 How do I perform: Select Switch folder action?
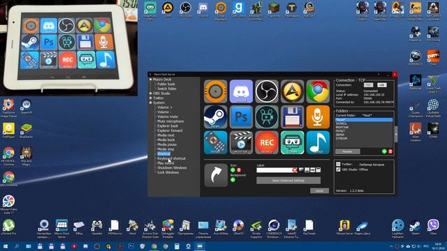(x=167, y=89)
